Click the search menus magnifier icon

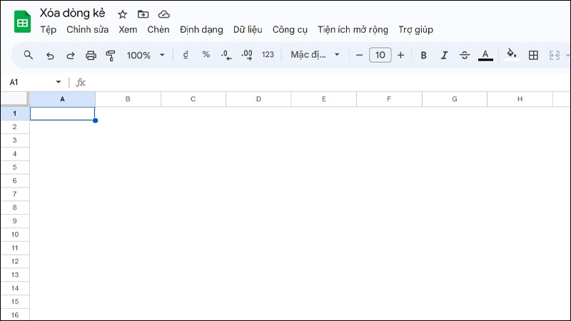[x=28, y=55]
